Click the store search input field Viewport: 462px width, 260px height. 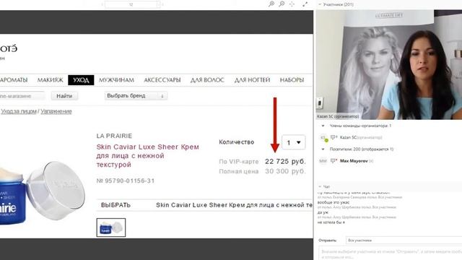22,96
